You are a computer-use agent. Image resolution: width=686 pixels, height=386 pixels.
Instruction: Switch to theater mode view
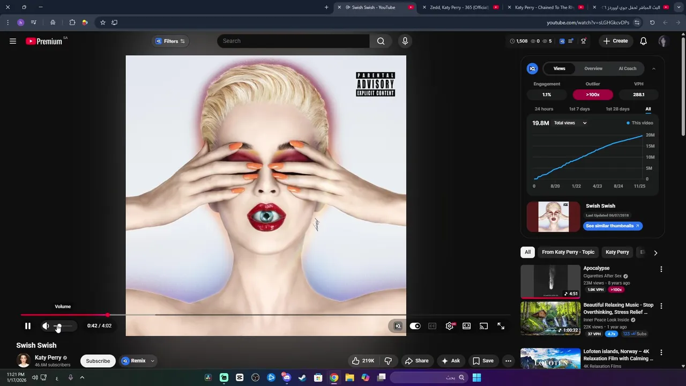click(467, 326)
